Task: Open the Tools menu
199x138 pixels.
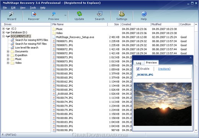Action: point(33,8)
